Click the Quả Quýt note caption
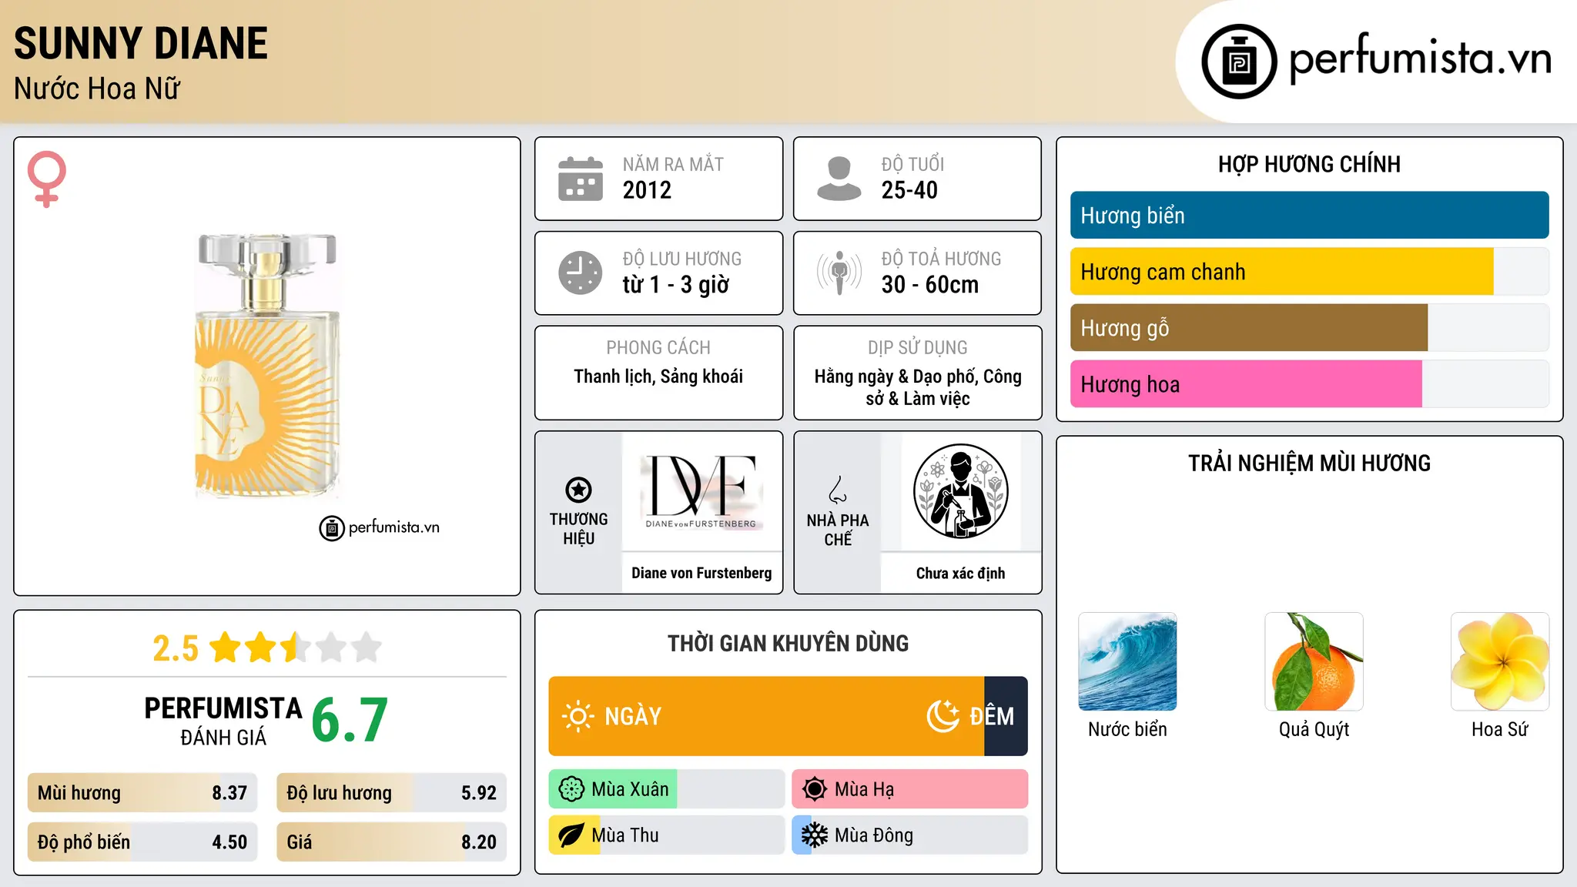The image size is (1577, 887). 1314,729
